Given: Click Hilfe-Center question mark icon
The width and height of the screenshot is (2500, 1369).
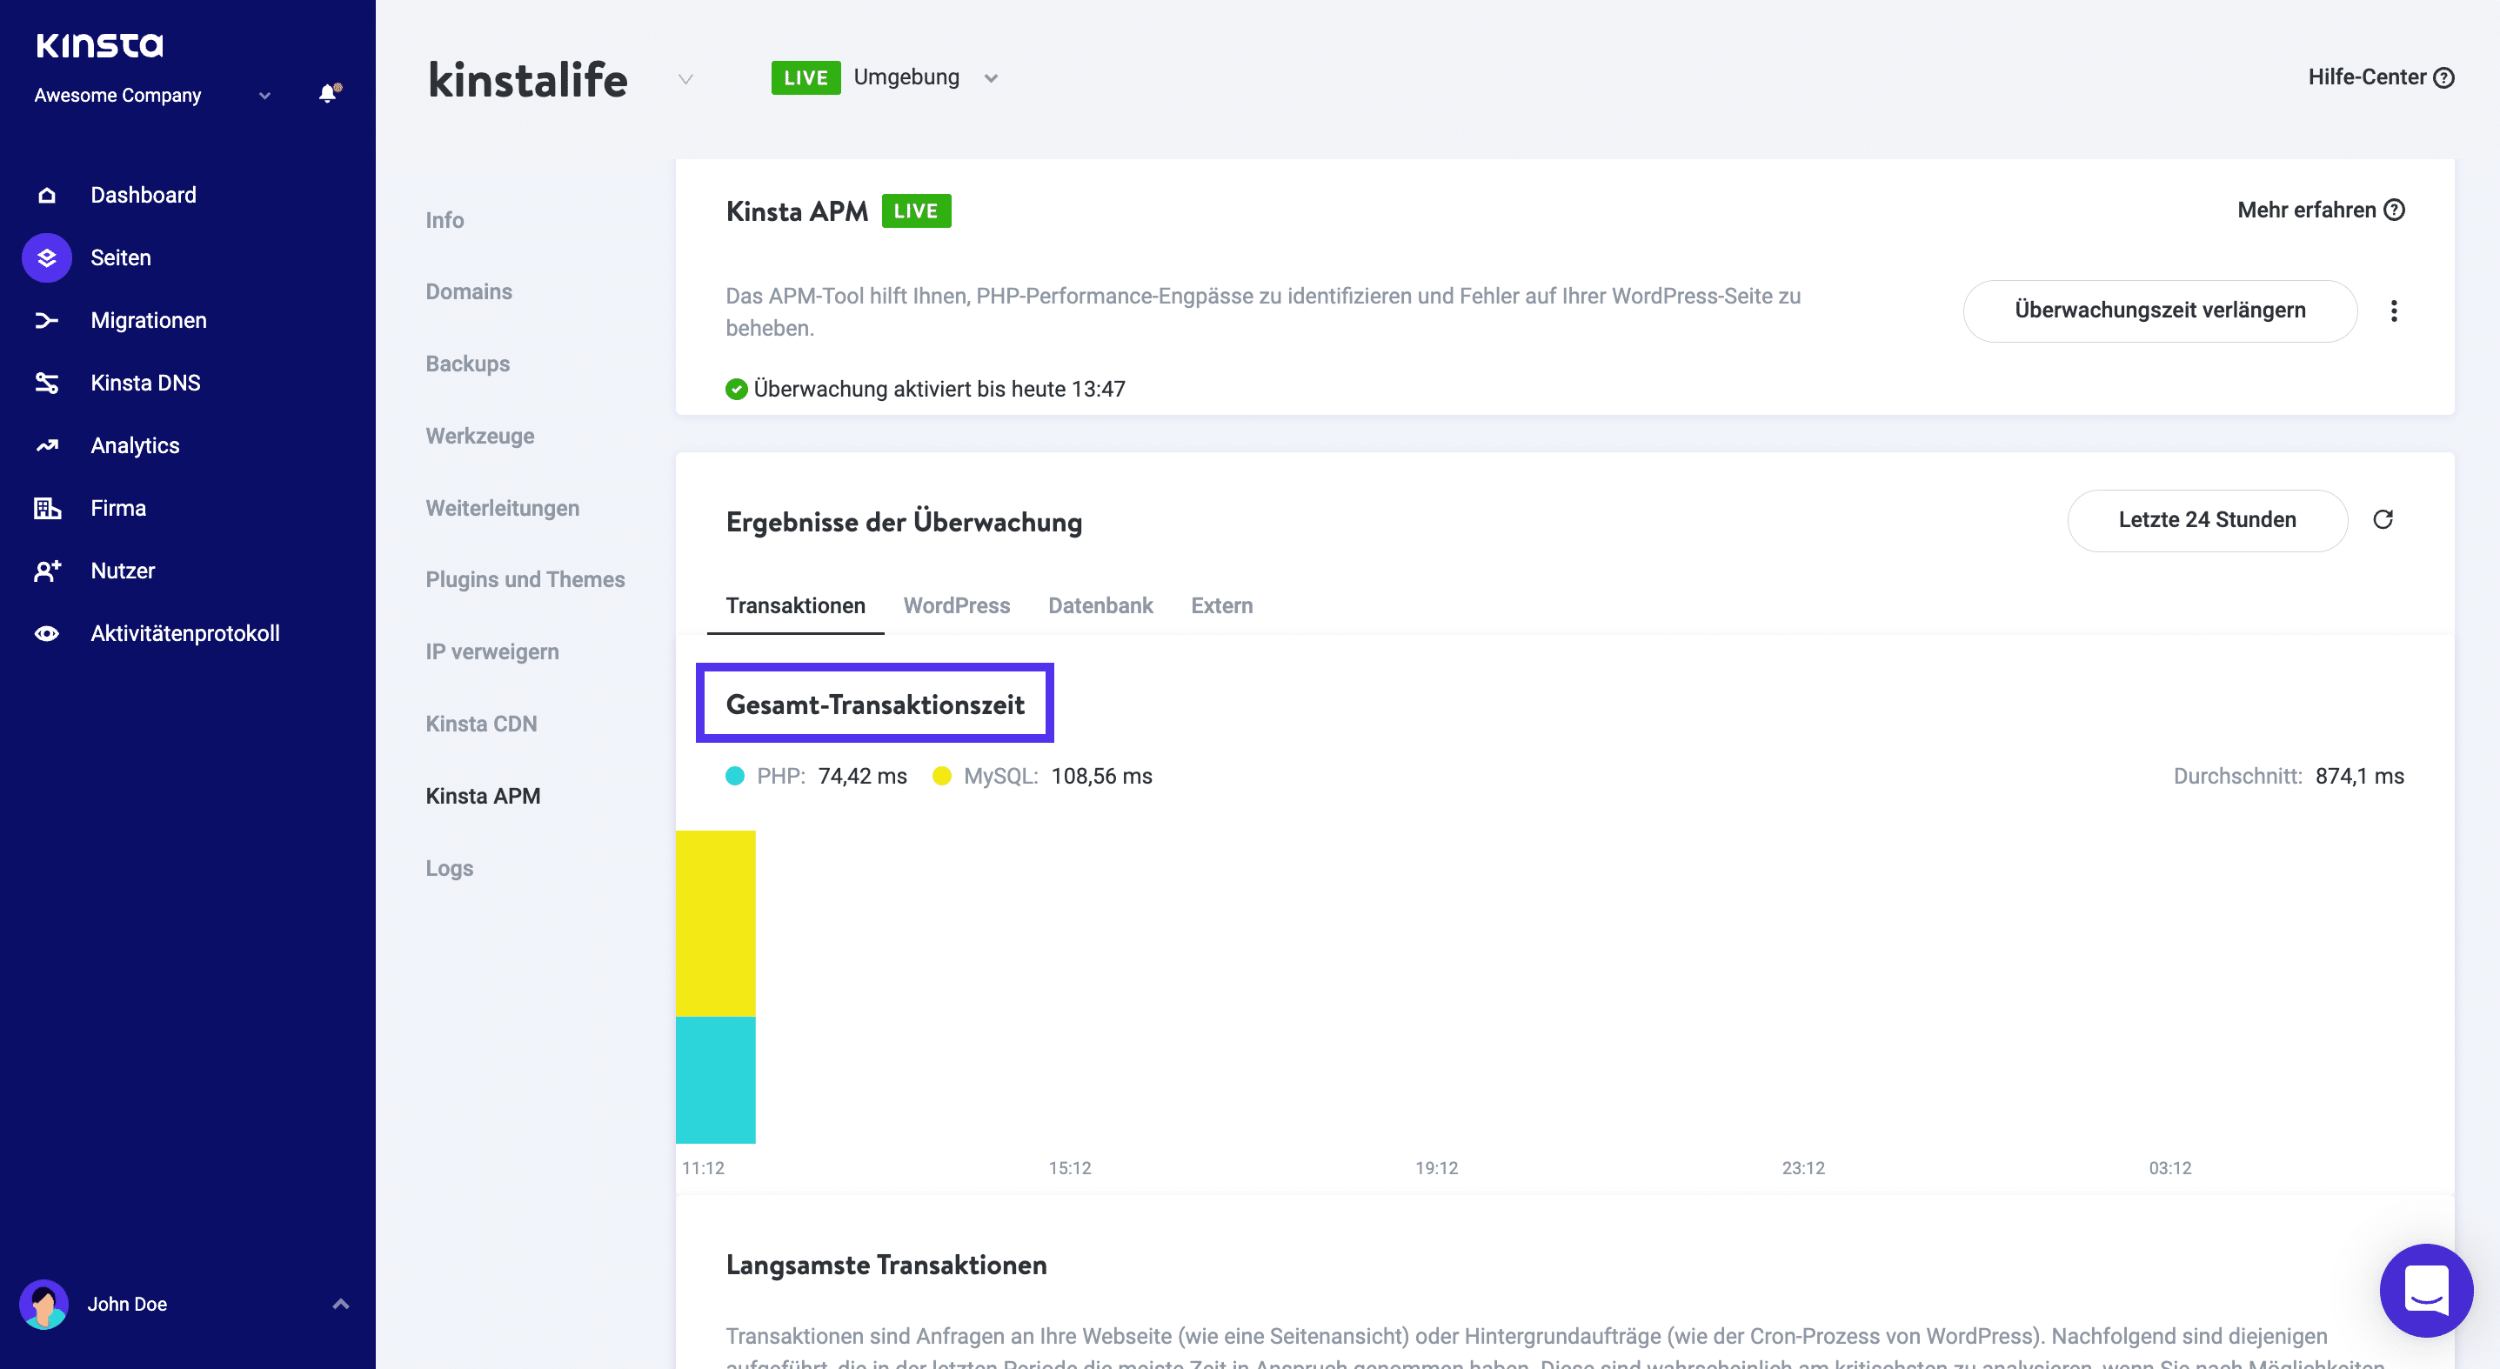Looking at the screenshot, I should click(x=2444, y=77).
